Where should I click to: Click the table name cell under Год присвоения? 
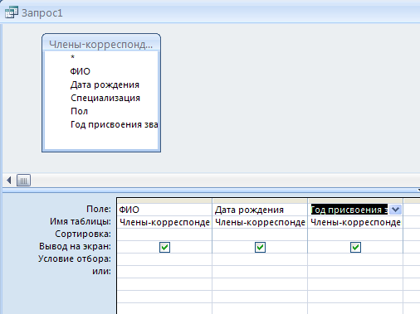(x=355, y=222)
